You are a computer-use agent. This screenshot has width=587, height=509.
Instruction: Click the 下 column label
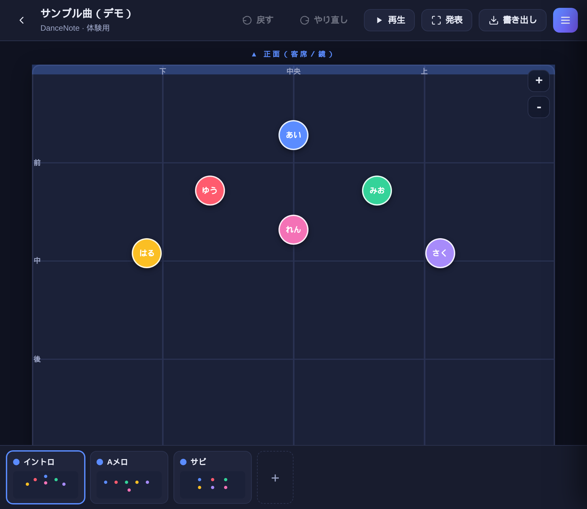coord(163,71)
